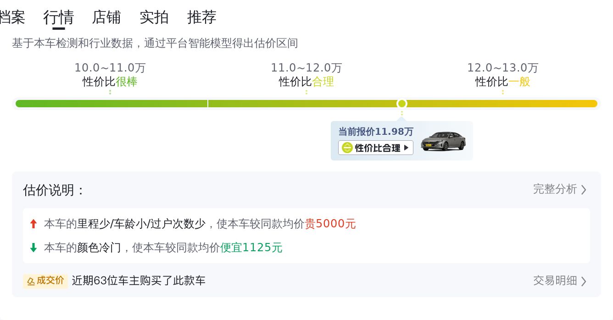Open 性价比合理 details button
Image resolution: width=613 pixels, height=320 pixels.
(376, 148)
